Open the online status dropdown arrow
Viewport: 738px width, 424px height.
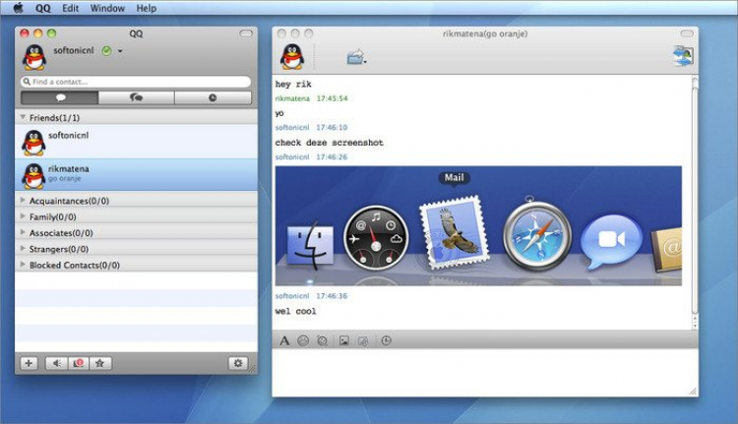tap(120, 51)
